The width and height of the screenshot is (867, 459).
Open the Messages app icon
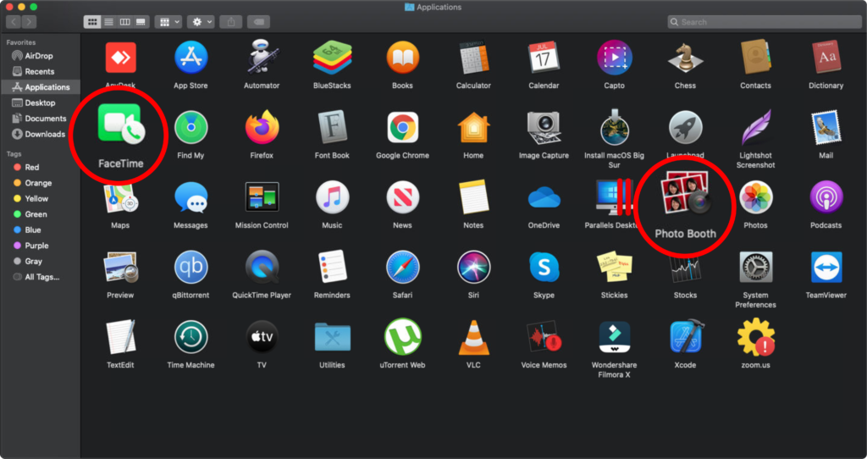coord(191,197)
